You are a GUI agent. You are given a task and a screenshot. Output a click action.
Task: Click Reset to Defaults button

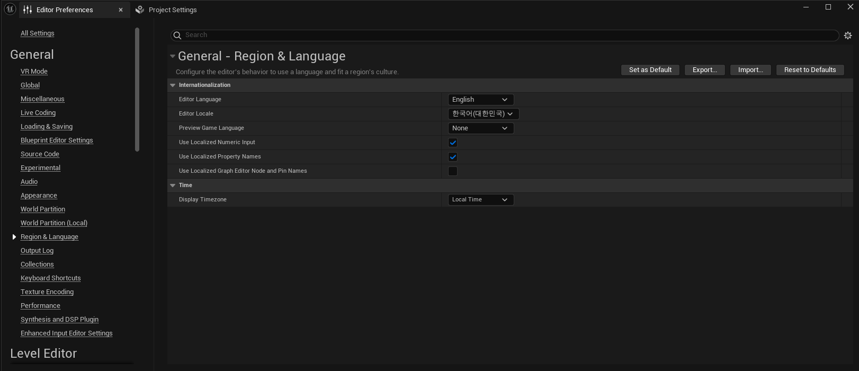point(810,70)
